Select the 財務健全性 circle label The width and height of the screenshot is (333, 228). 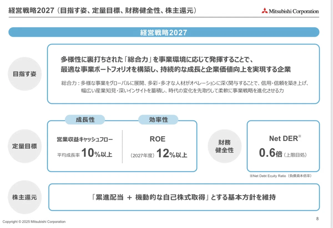click(225, 146)
